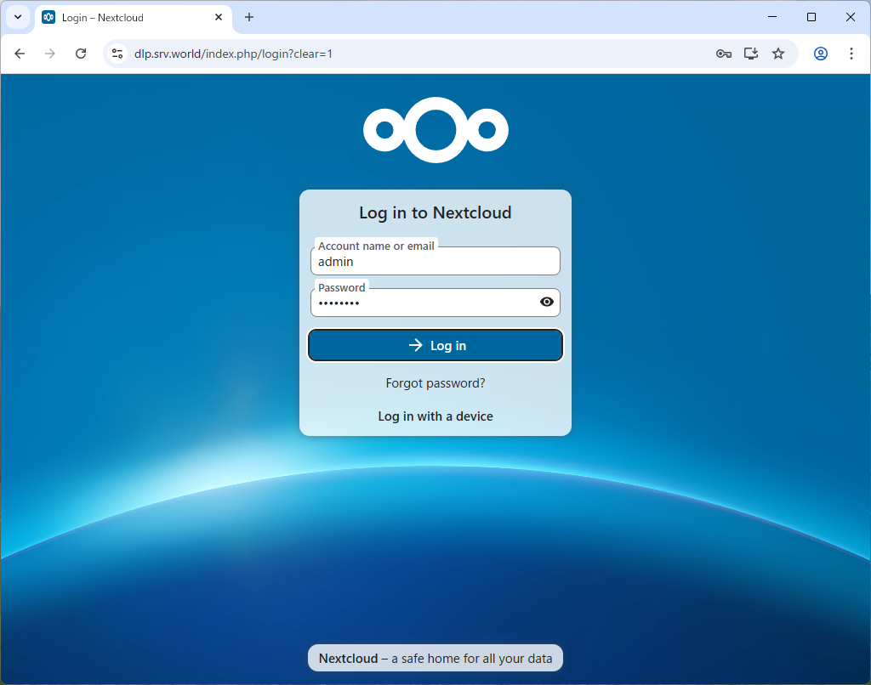Click the Log in button
Screen dimensions: 871x685
(435, 345)
